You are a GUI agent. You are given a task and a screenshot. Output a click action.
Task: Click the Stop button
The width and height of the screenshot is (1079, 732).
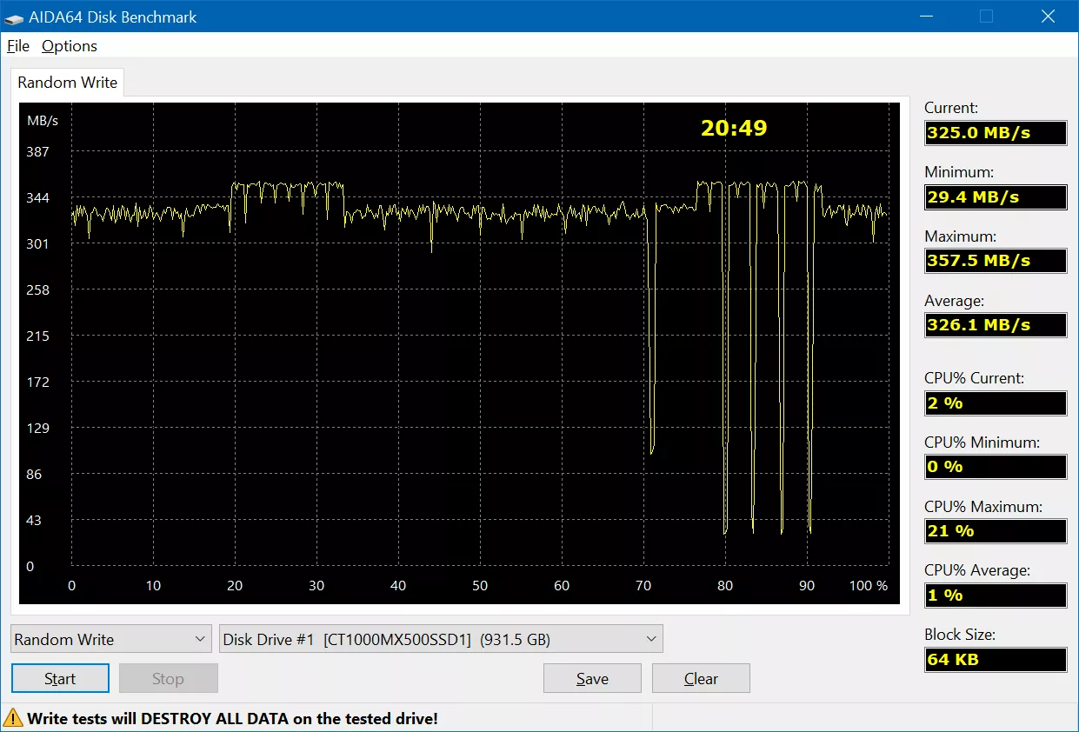click(168, 678)
